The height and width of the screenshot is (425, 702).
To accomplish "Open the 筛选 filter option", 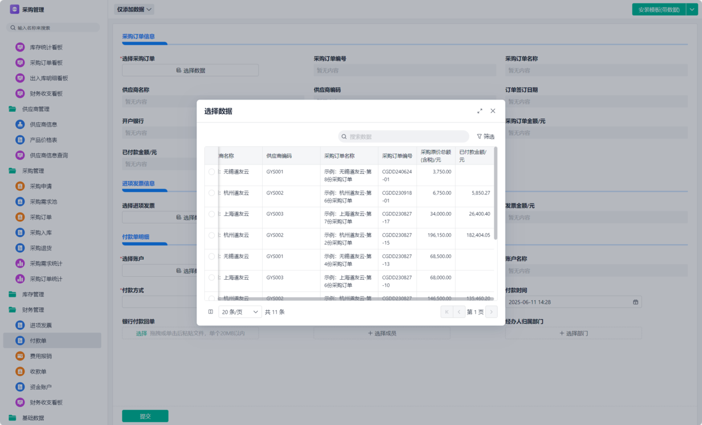I will [x=486, y=136].
